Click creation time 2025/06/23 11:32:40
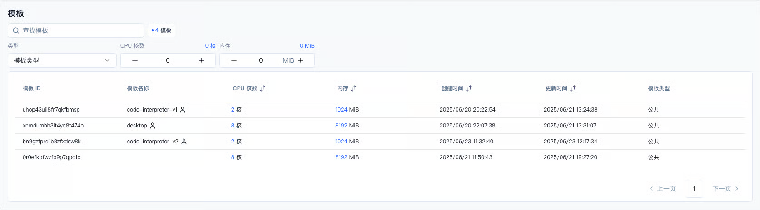The height and width of the screenshot is (210, 760). click(467, 142)
